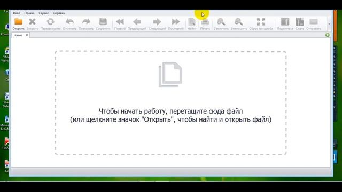Click the Отменить undo arrow
The image size is (342, 192).
(69, 22)
